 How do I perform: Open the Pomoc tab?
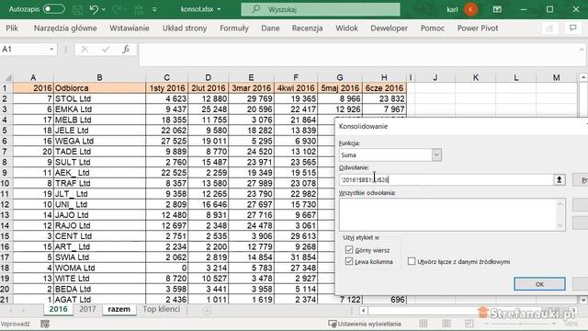coord(433,29)
